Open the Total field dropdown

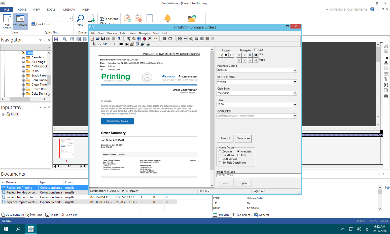tap(295, 104)
